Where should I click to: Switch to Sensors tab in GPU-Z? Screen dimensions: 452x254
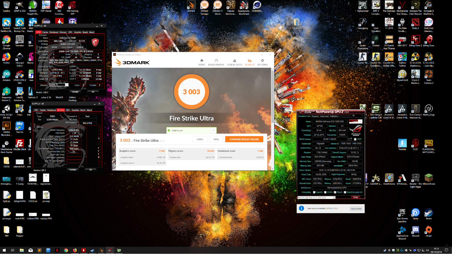315,116
